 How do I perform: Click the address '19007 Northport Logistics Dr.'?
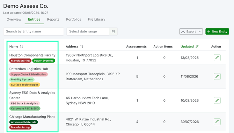89,55
